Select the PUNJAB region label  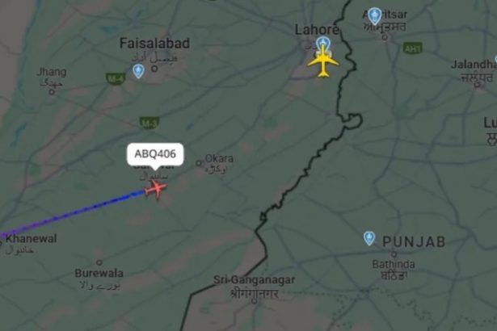(414, 242)
